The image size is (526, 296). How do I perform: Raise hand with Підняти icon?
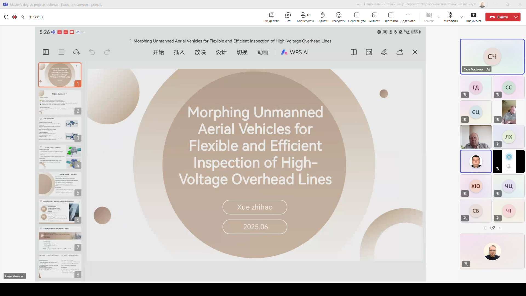pos(323,15)
